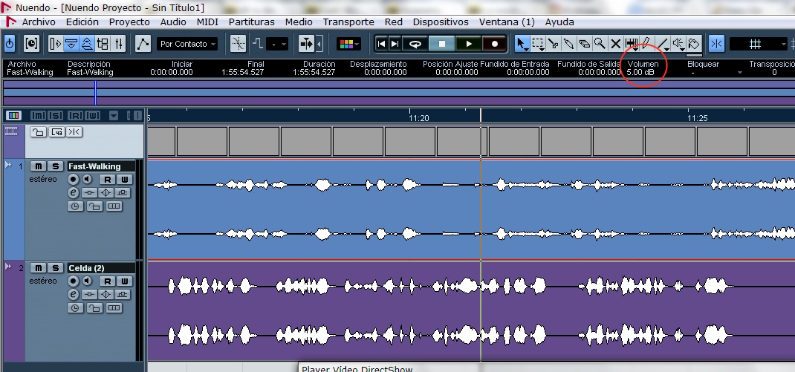Image resolution: width=795 pixels, height=372 pixels.
Task: Click the Play transport button
Action: tap(469, 44)
